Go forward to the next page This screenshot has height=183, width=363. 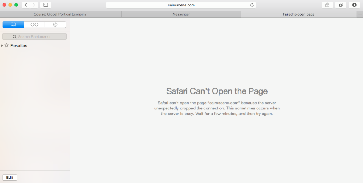[34, 5]
